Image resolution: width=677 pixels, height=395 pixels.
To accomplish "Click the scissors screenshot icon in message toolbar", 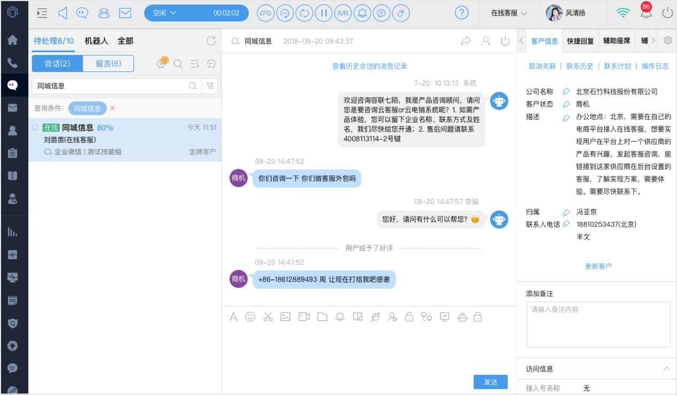I will [x=268, y=317].
